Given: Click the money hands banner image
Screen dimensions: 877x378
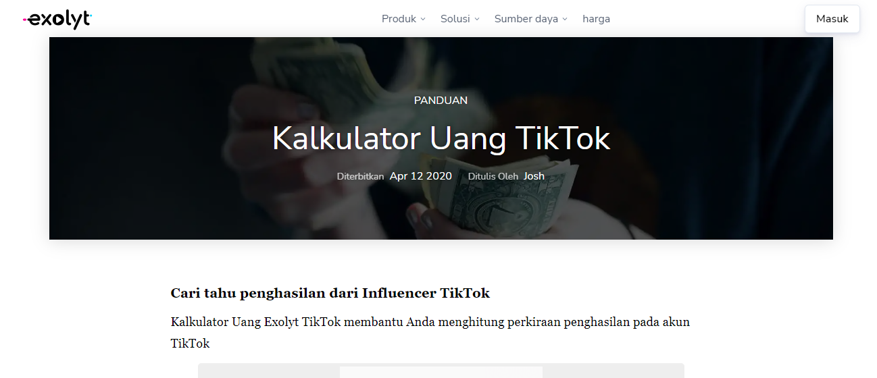Looking at the screenshot, I should coord(441,138).
